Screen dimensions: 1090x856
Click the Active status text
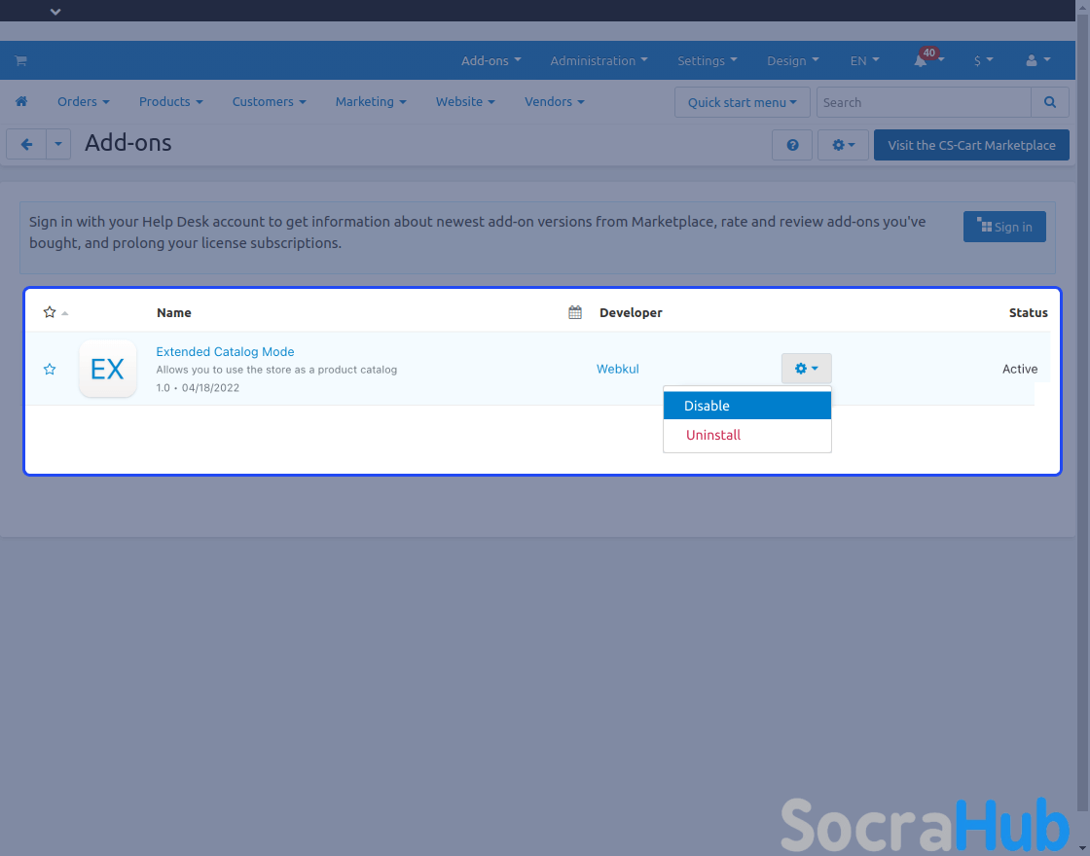pos(1020,369)
